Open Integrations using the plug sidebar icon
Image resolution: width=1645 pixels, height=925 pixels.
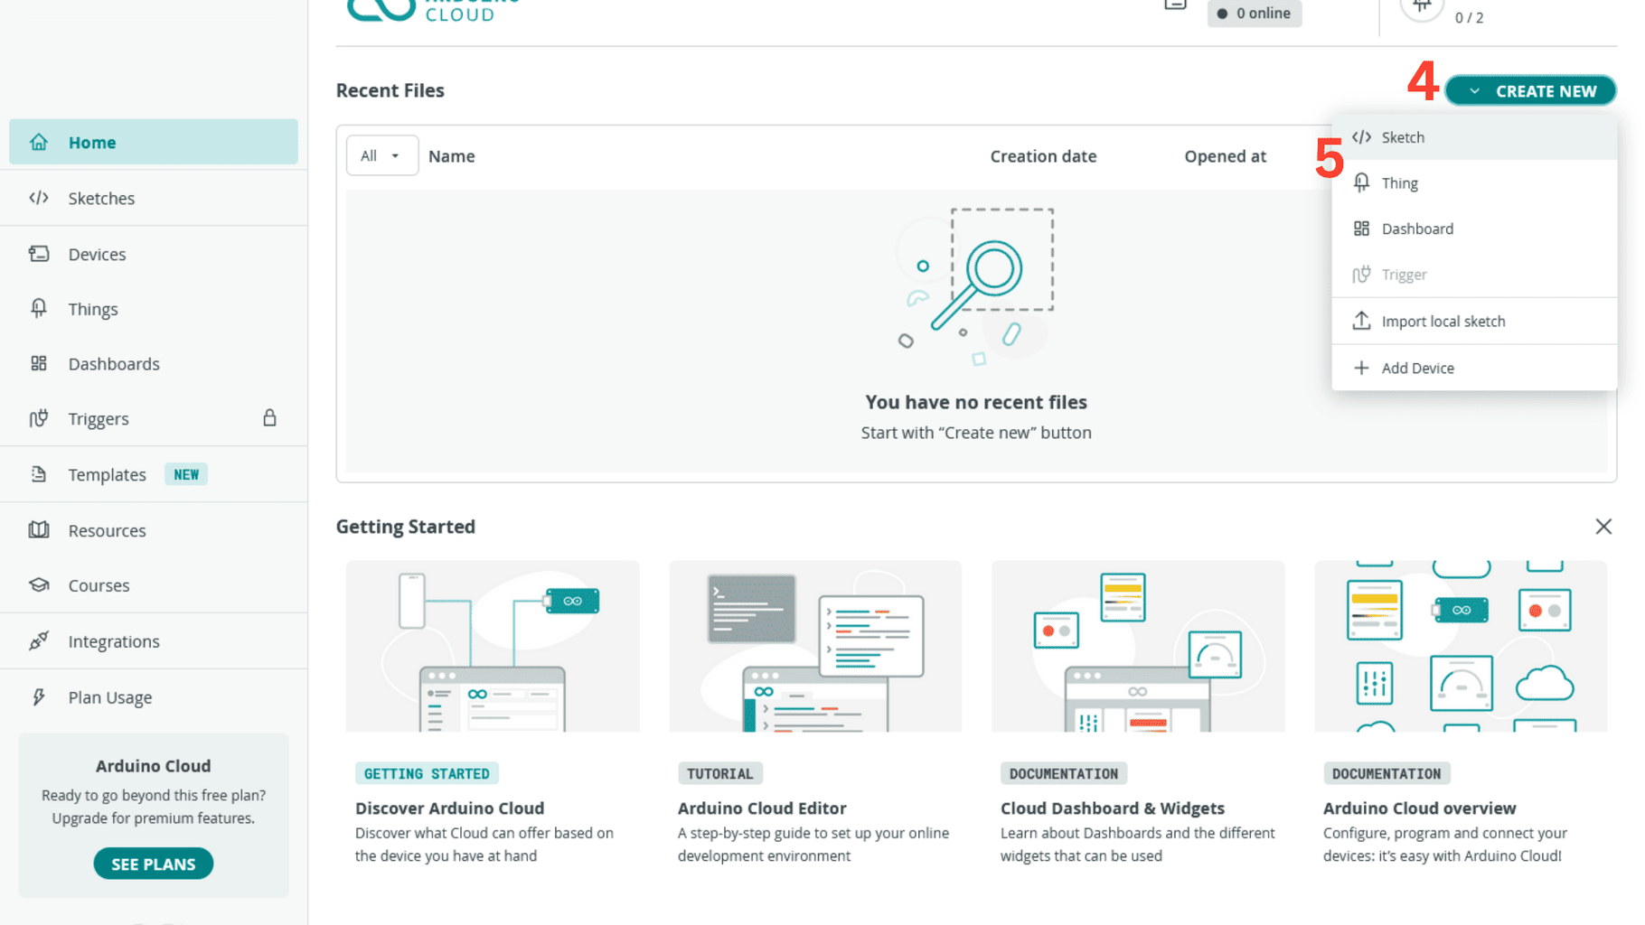(x=39, y=641)
